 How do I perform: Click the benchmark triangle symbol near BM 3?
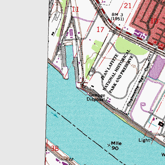pyautogui.click(x=107, y=18)
